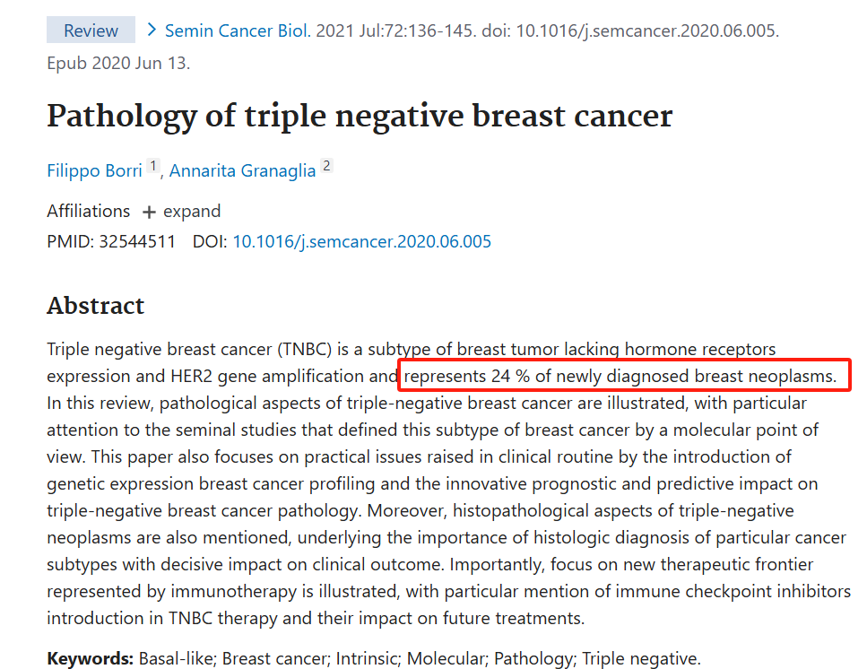
Task: Click the article title heading
Action: [x=360, y=116]
